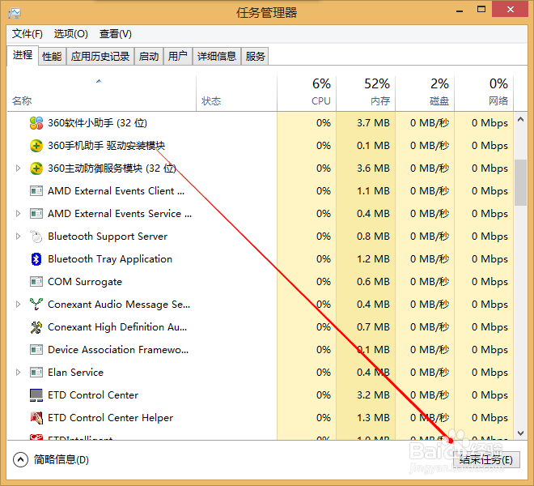Screen dimensions: 534x486
Task: Click the Bluetooth Support Server icon
Action: pos(36,237)
